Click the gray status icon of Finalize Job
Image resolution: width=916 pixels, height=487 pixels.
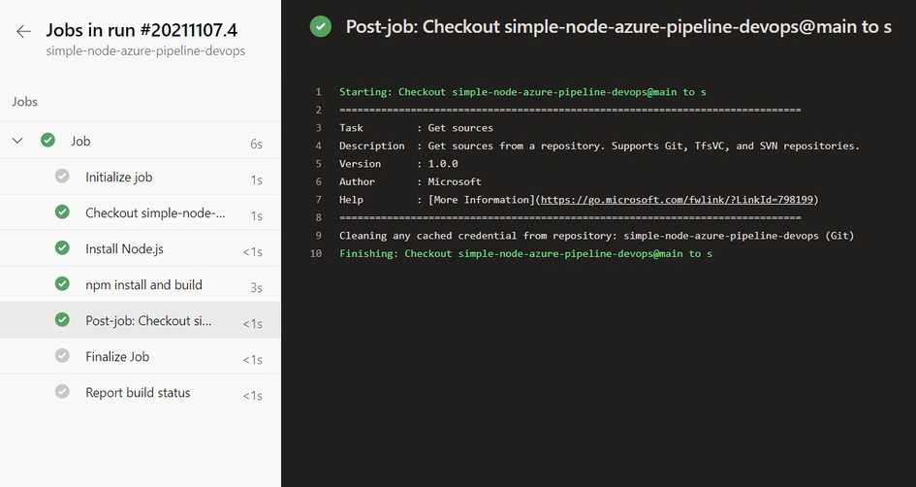(x=62, y=355)
